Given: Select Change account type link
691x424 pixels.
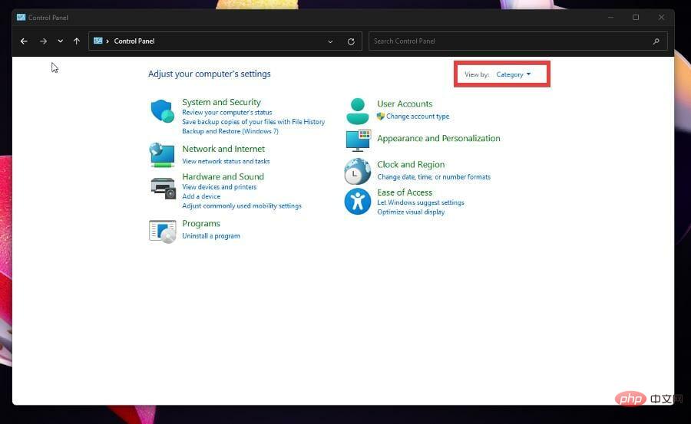Looking at the screenshot, I should [x=418, y=117].
